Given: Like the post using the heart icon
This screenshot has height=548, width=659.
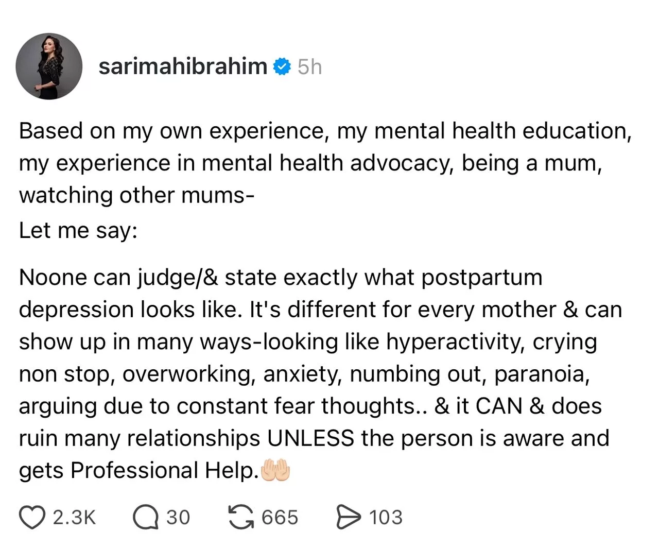Looking at the screenshot, I should click(32, 517).
